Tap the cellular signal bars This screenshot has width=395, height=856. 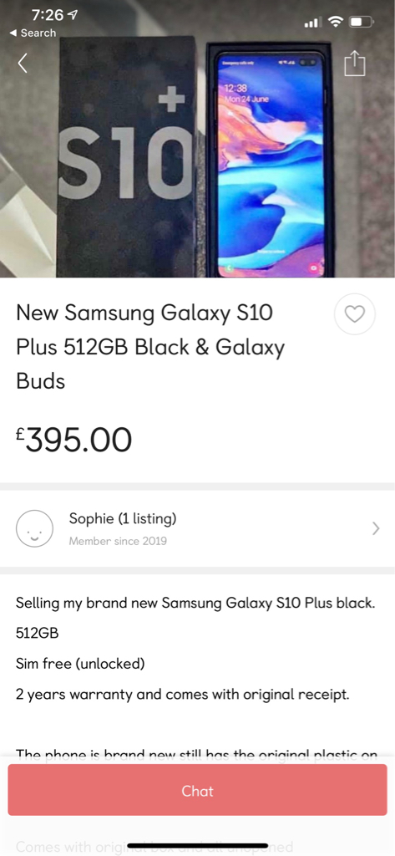[x=312, y=23]
